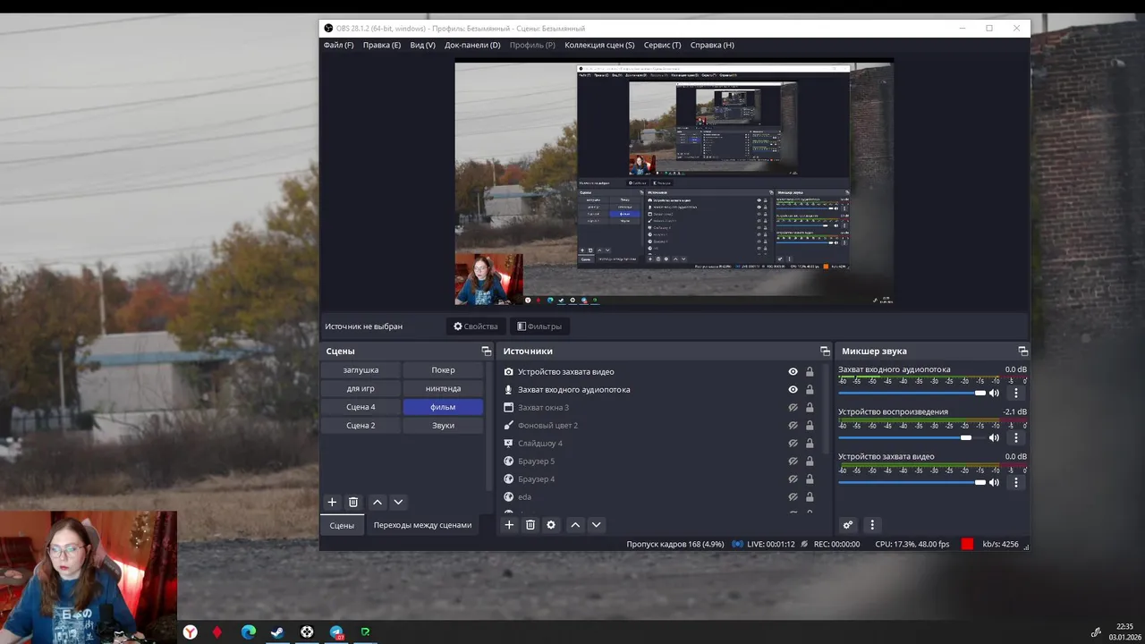
Task: Undock the Микшер звука panel
Action: [x=1022, y=352]
